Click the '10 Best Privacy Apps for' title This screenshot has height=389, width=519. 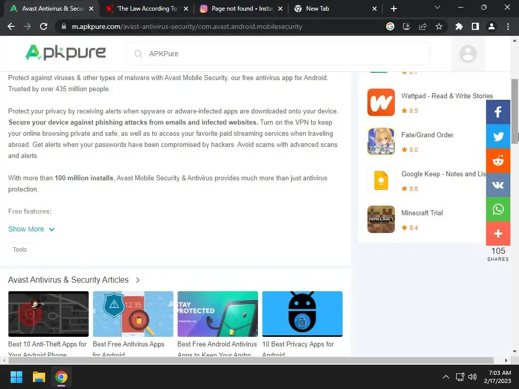point(298,344)
